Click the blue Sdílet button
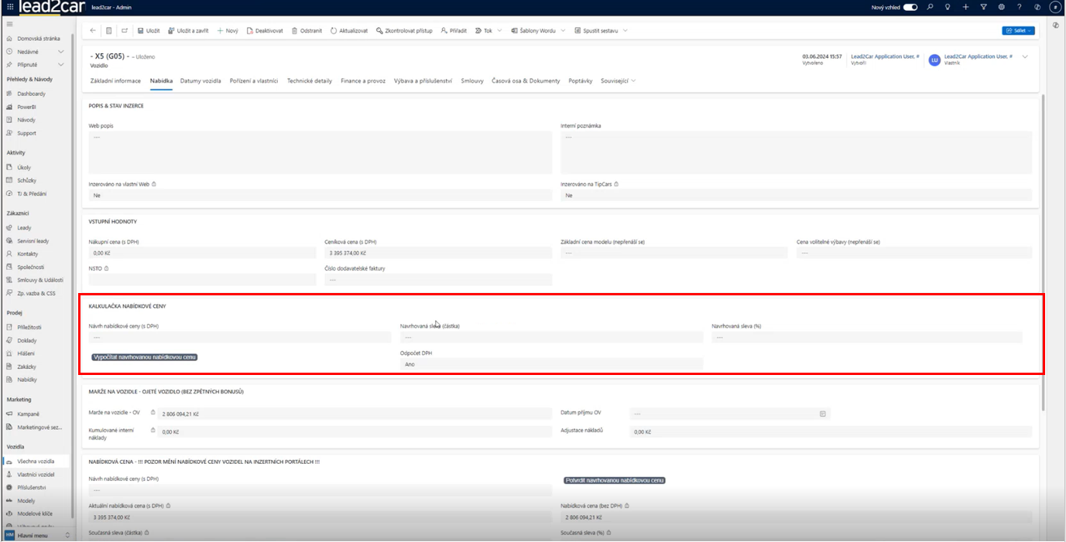 click(x=1017, y=31)
